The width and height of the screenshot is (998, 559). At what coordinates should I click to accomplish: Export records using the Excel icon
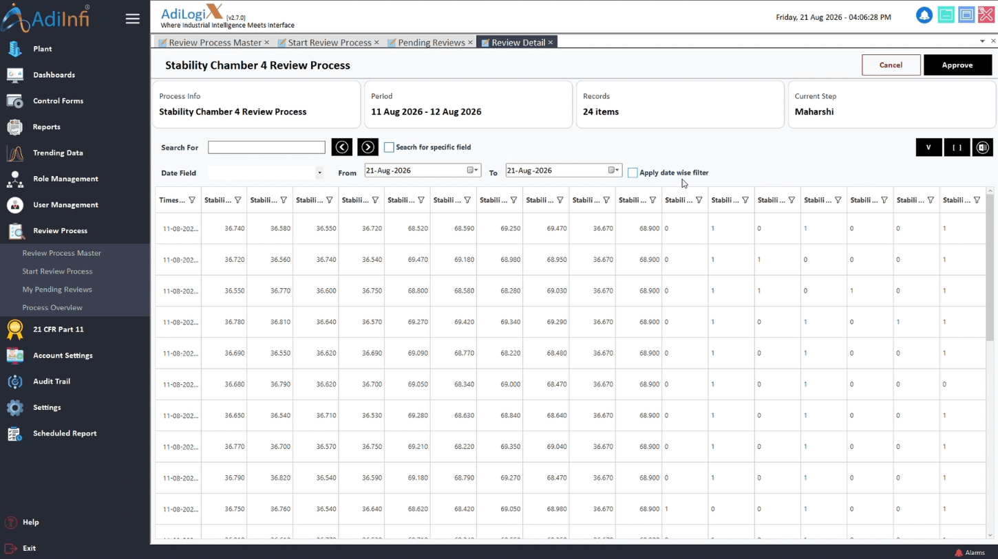pyautogui.click(x=983, y=147)
